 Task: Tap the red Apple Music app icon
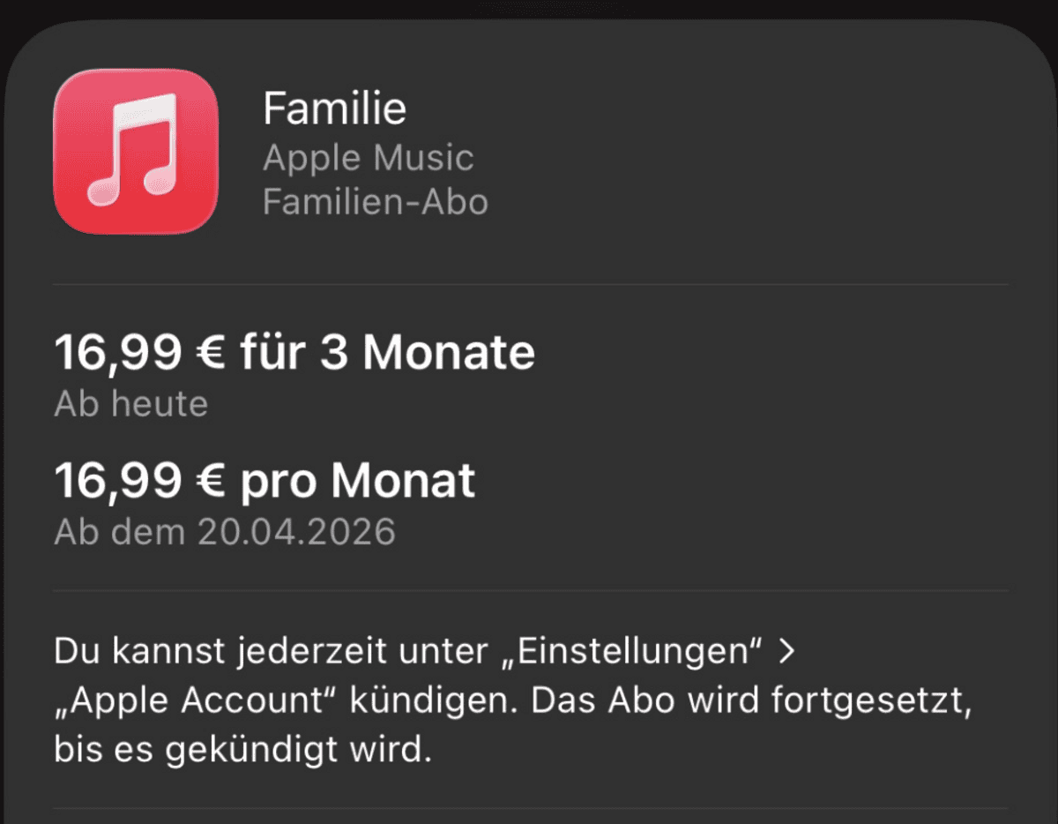(136, 151)
